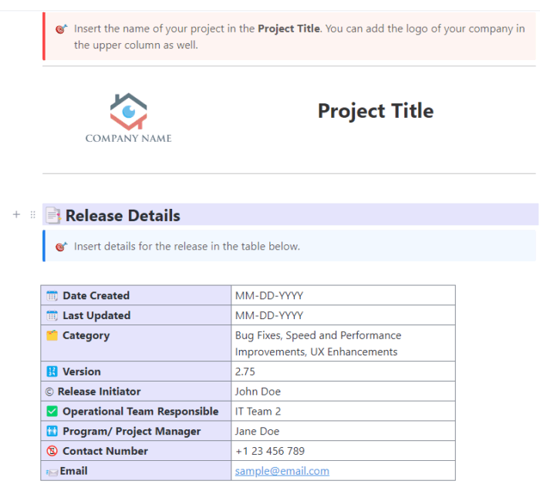Click the John Doe release initiator cell
This screenshot has width=540, height=491.
pyautogui.click(x=257, y=392)
